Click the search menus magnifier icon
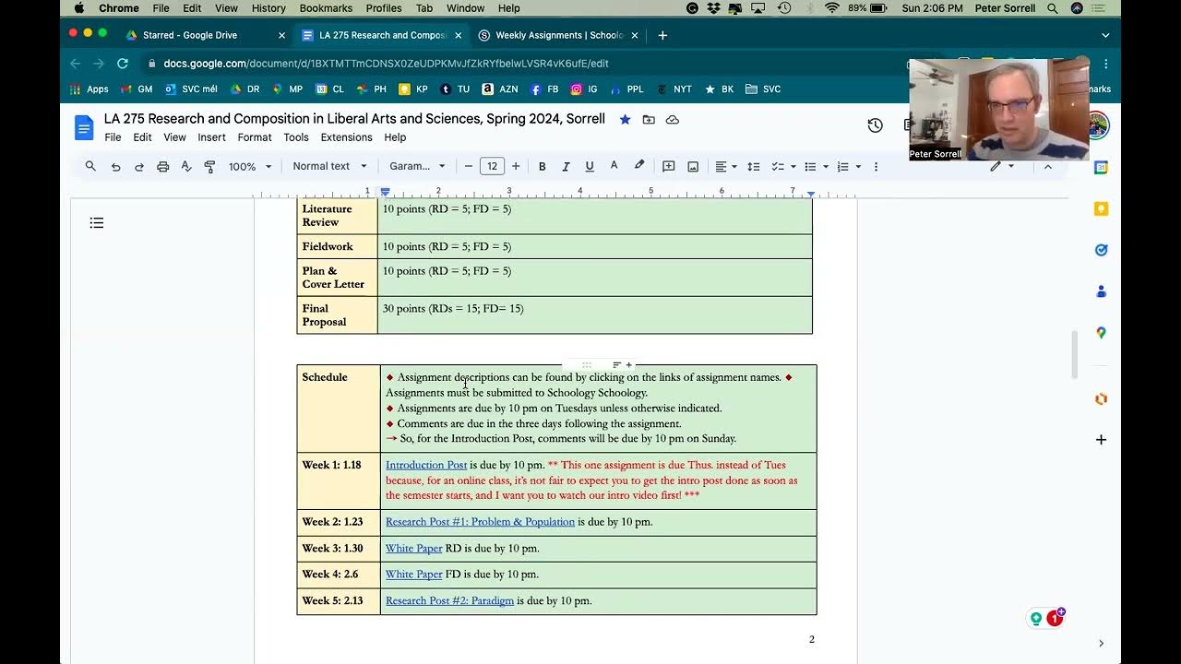The image size is (1181, 664). click(90, 166)
